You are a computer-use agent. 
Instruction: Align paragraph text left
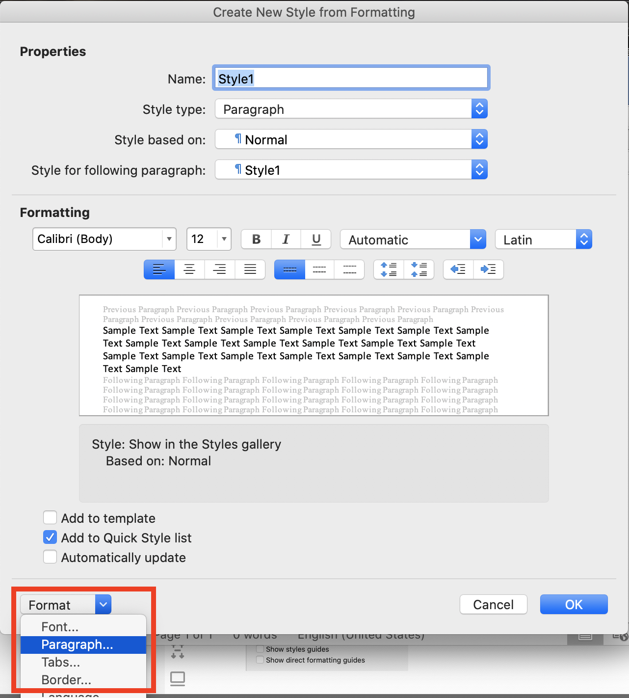click(159, 269)
